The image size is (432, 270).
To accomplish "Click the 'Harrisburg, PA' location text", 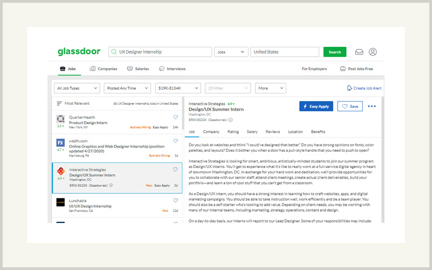I will pos(79,156).
